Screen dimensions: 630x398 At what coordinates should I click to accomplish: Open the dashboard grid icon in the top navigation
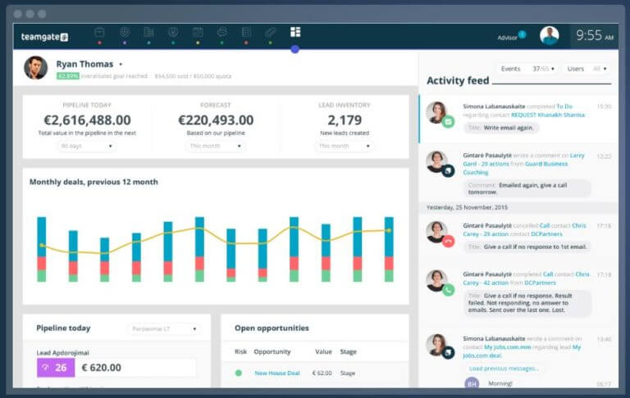point(295,32)
